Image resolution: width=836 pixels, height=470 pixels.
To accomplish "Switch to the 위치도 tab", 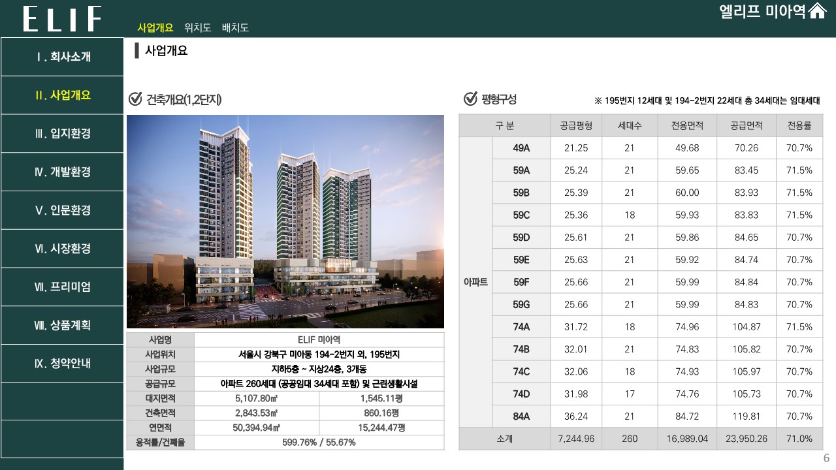I will 197,27.
